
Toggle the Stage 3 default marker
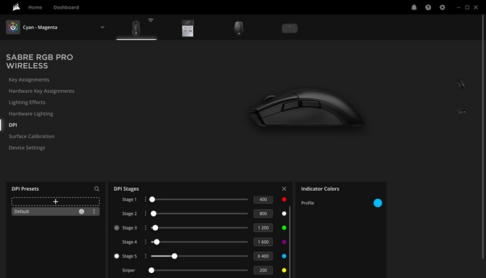coord(117,228)
